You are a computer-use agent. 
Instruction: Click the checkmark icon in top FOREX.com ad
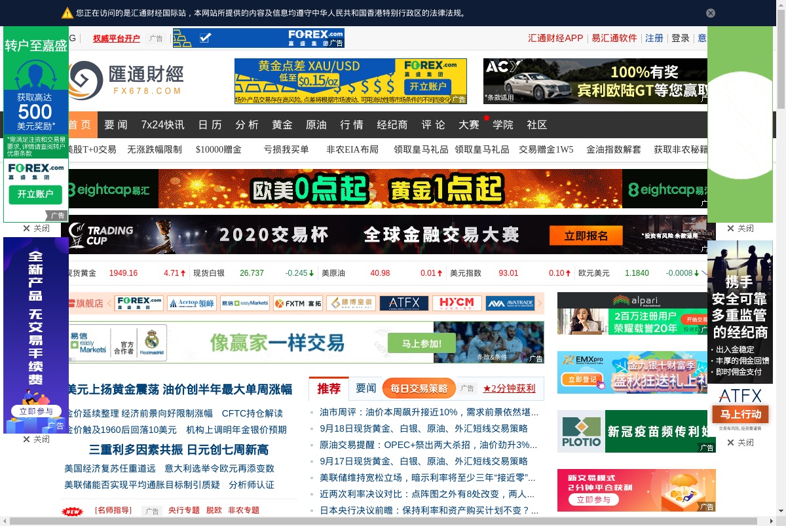coord(205,39)
